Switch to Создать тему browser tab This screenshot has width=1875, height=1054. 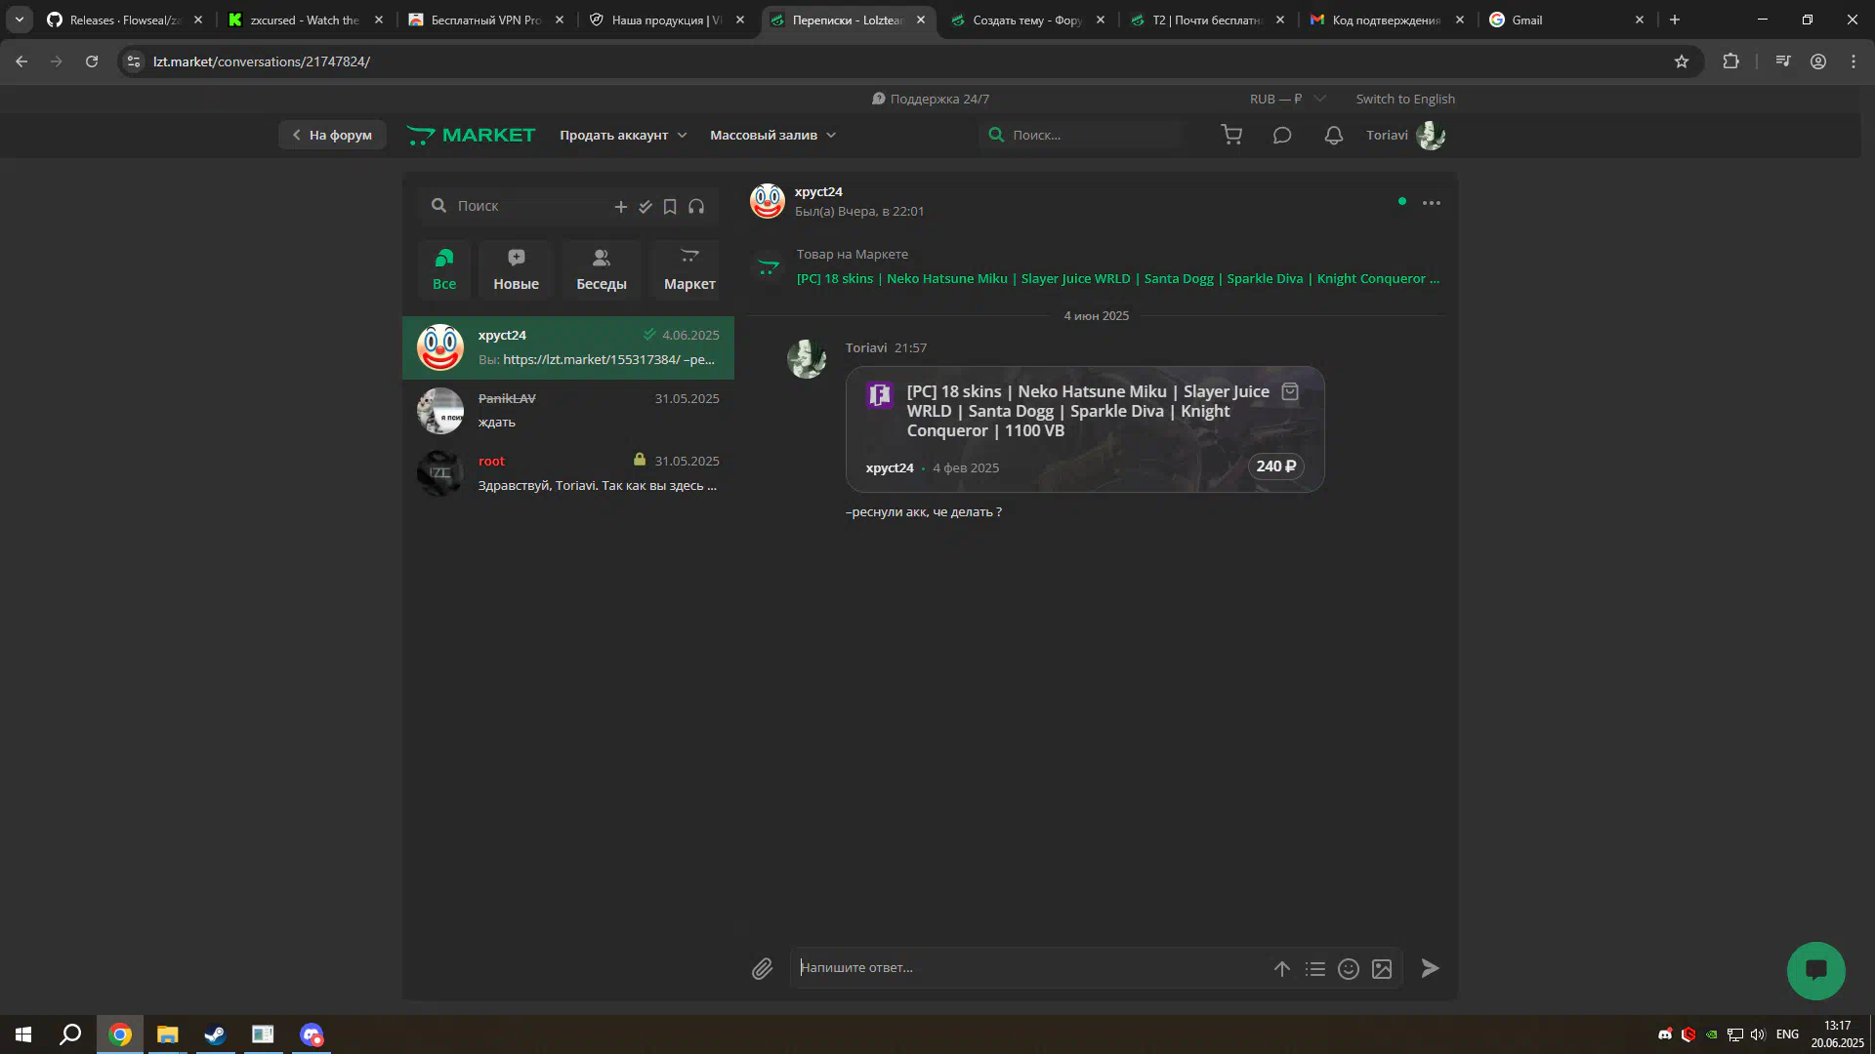pos(1027,20)
